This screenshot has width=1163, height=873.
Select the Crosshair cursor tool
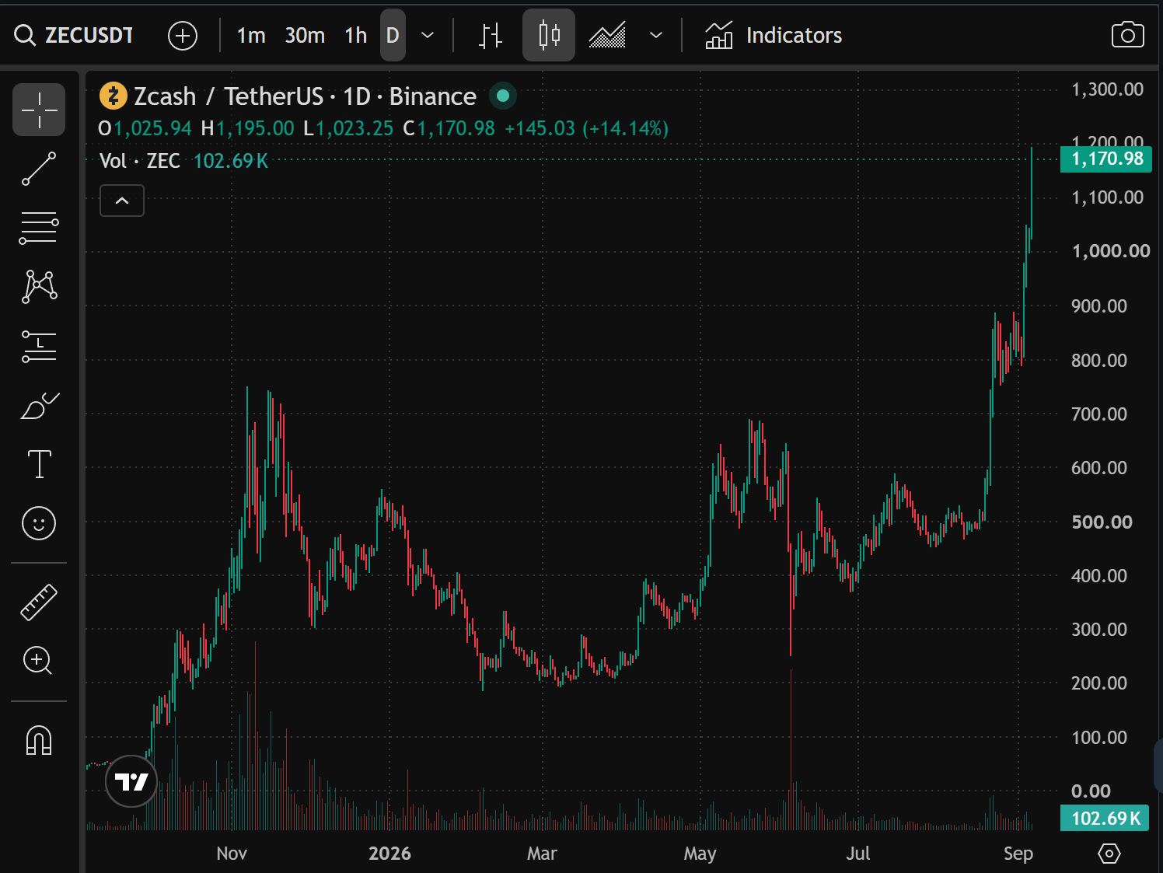point(39,110)
